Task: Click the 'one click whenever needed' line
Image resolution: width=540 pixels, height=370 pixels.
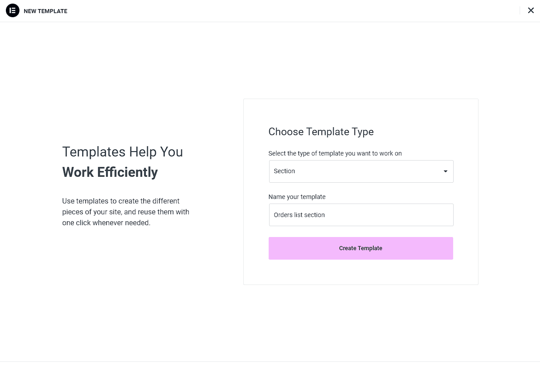Action: pos(106,223)
